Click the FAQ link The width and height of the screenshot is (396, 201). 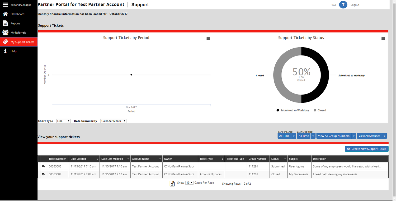tap(333, 5)
